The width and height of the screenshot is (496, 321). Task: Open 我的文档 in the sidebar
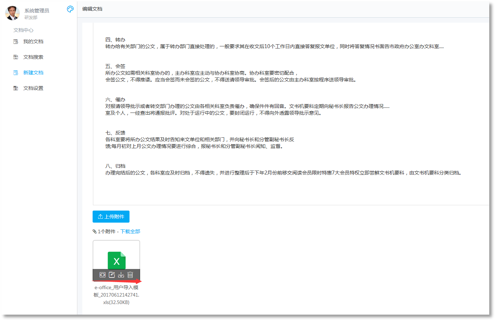[33, 41]
